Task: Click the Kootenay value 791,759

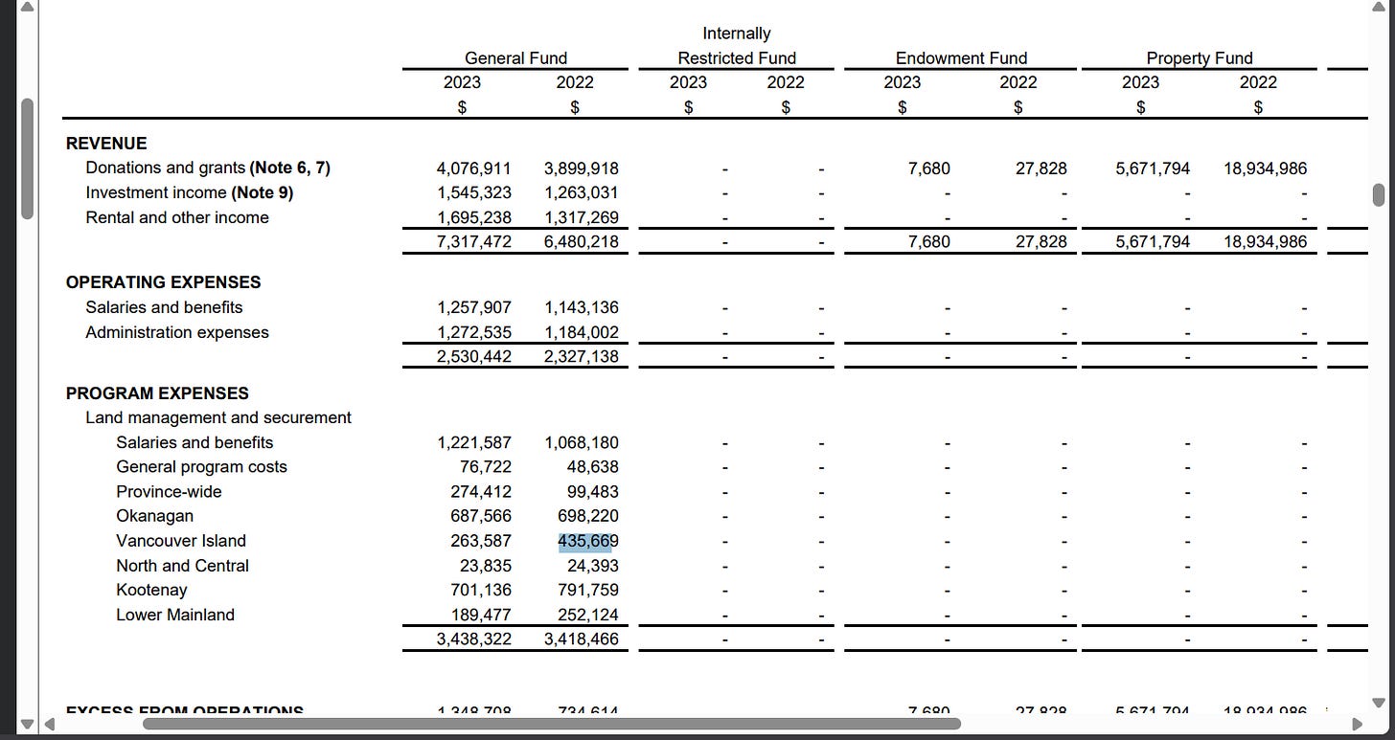Action: click(x=588, y=591)
